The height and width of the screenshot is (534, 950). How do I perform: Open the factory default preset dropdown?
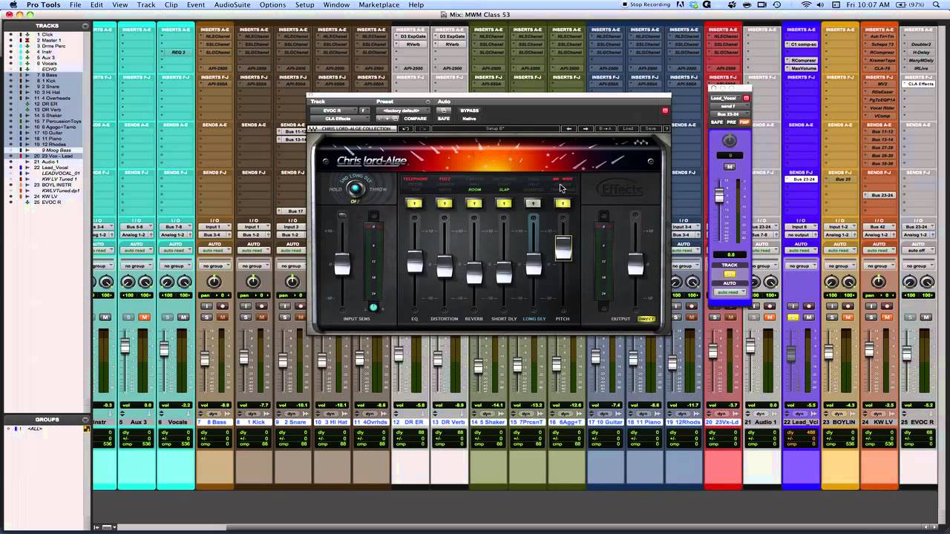point(403,110)
